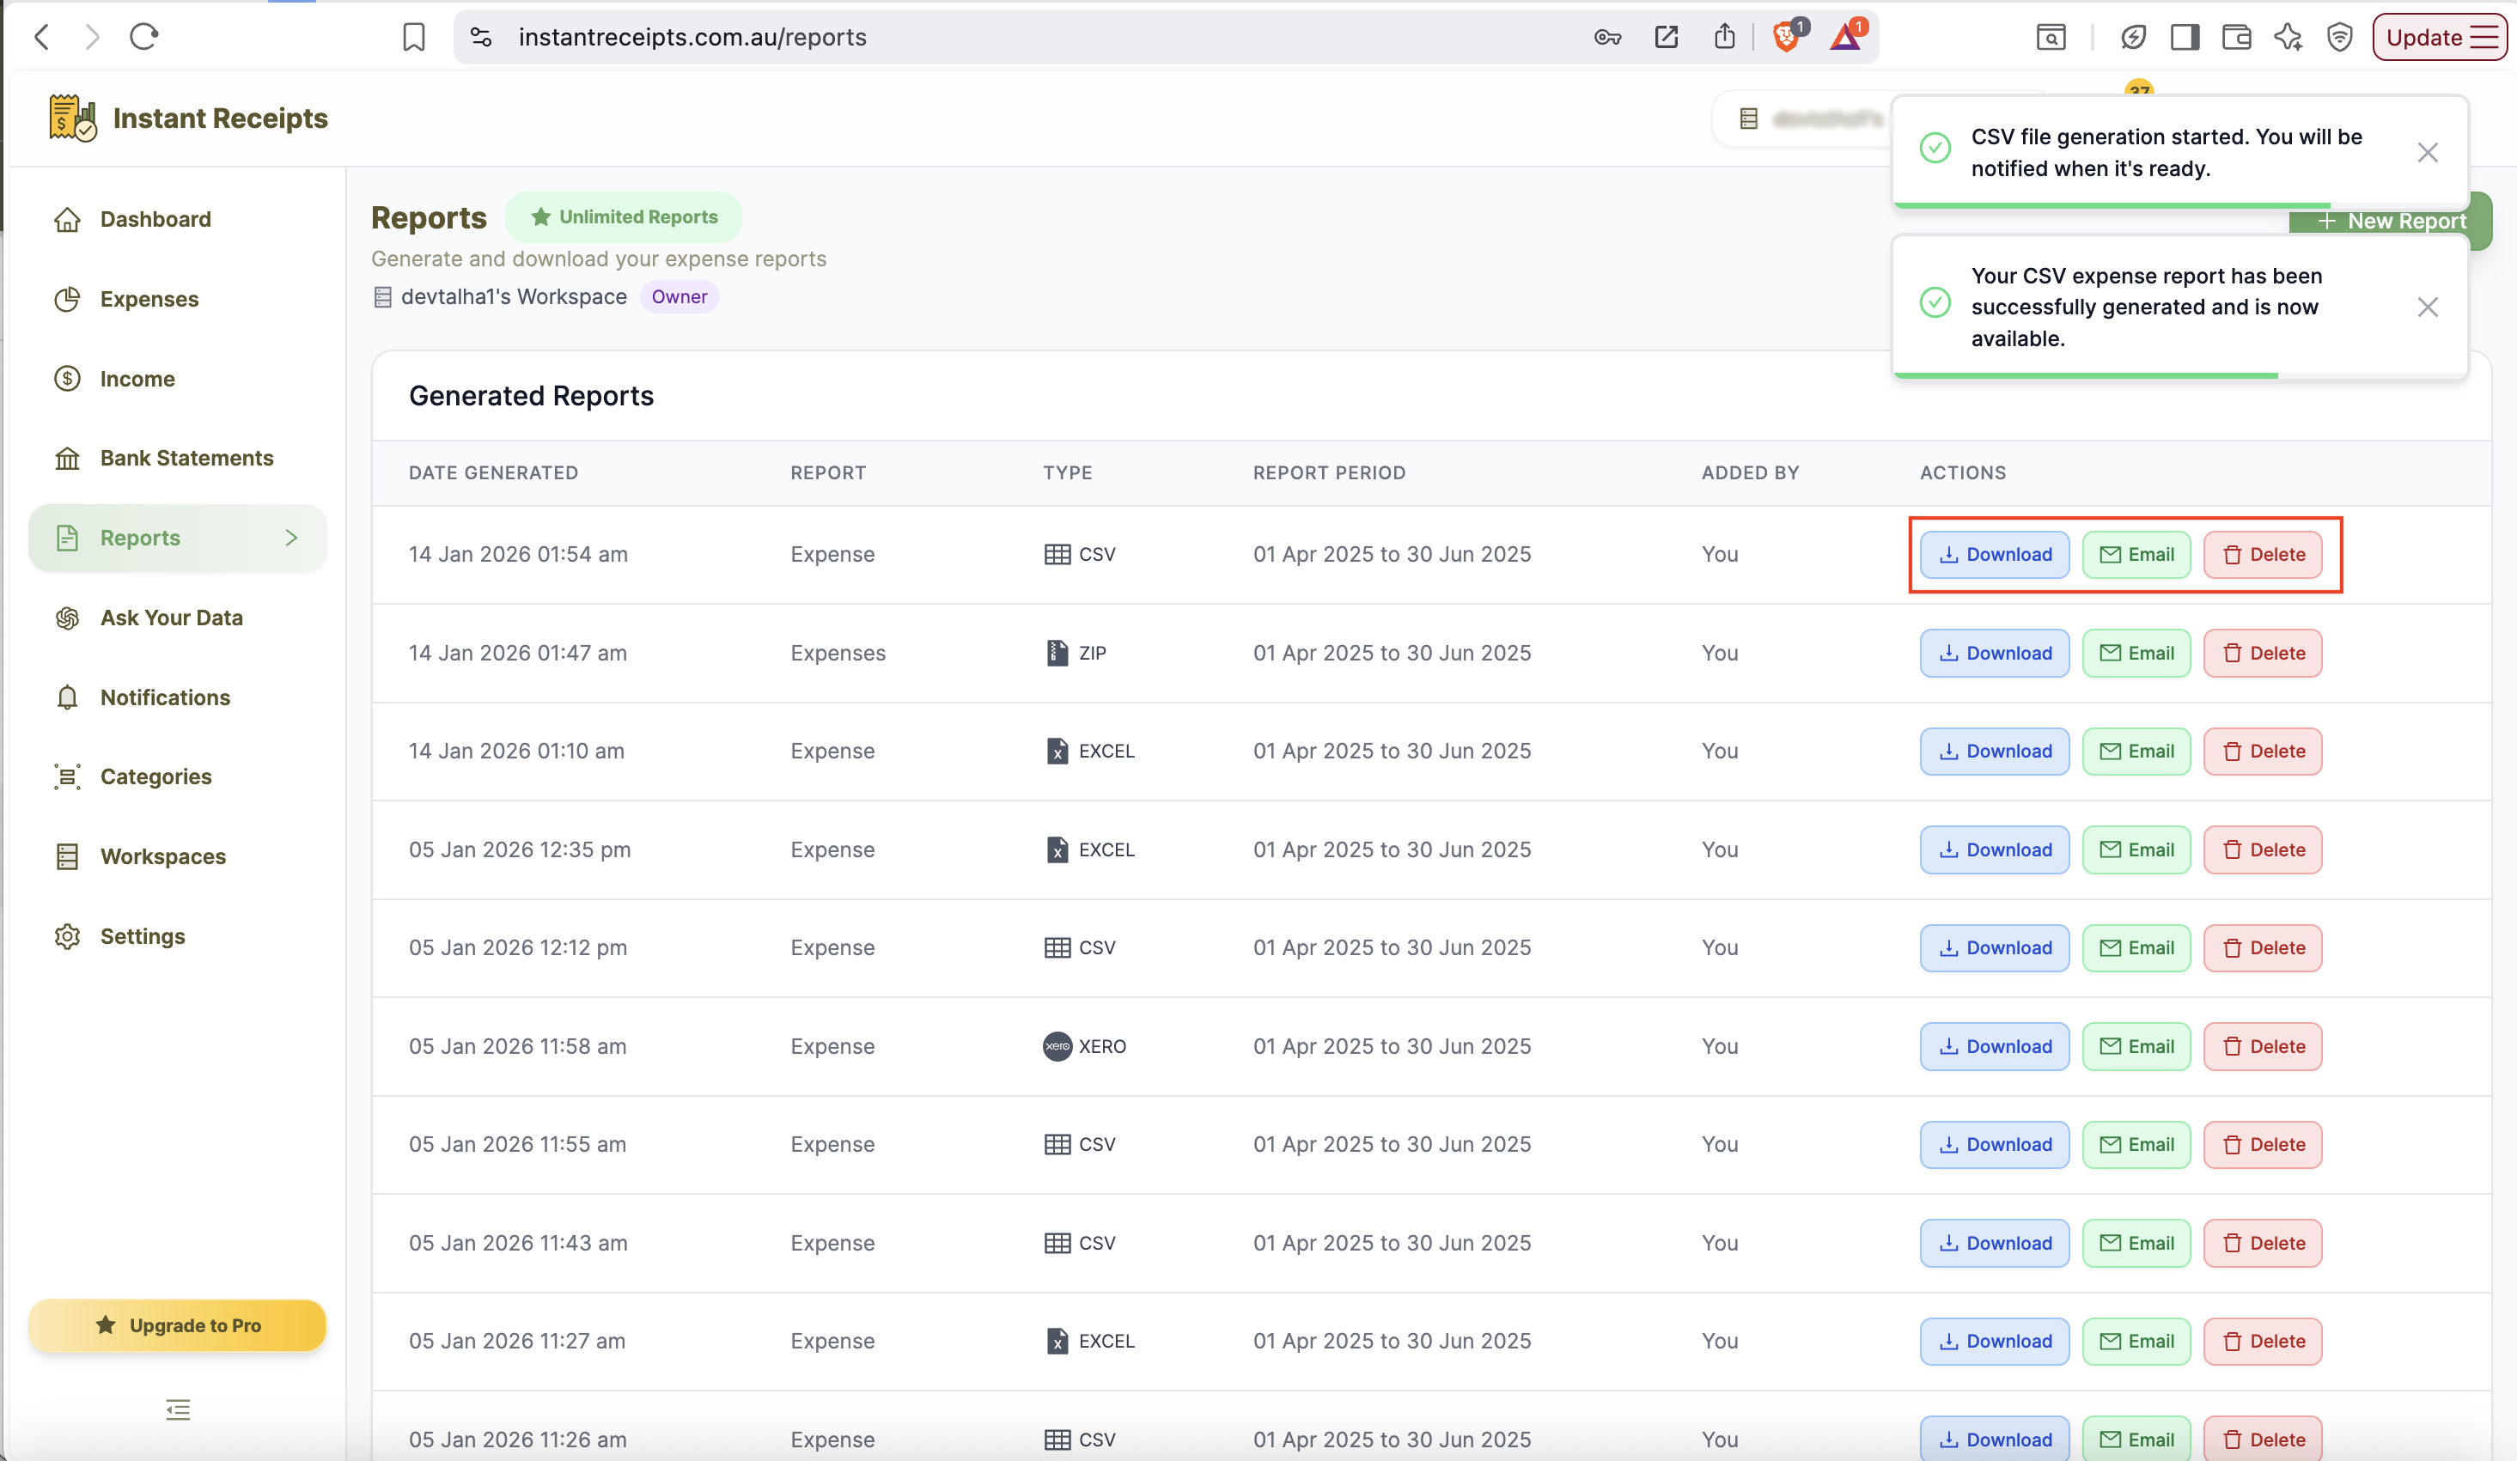The image size is (2517, 1461).
Task: Toggle the browser sidebar panel icon
Action: pyautogui.click(x=2185, y=37)
